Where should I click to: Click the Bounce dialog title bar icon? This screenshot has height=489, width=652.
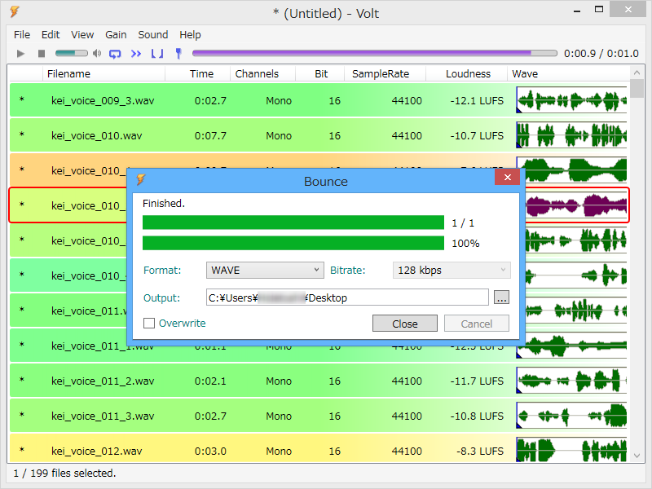pos(140,181)
